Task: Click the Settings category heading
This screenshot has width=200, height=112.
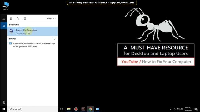Action: pyautogui.click(x=13, y=39)
